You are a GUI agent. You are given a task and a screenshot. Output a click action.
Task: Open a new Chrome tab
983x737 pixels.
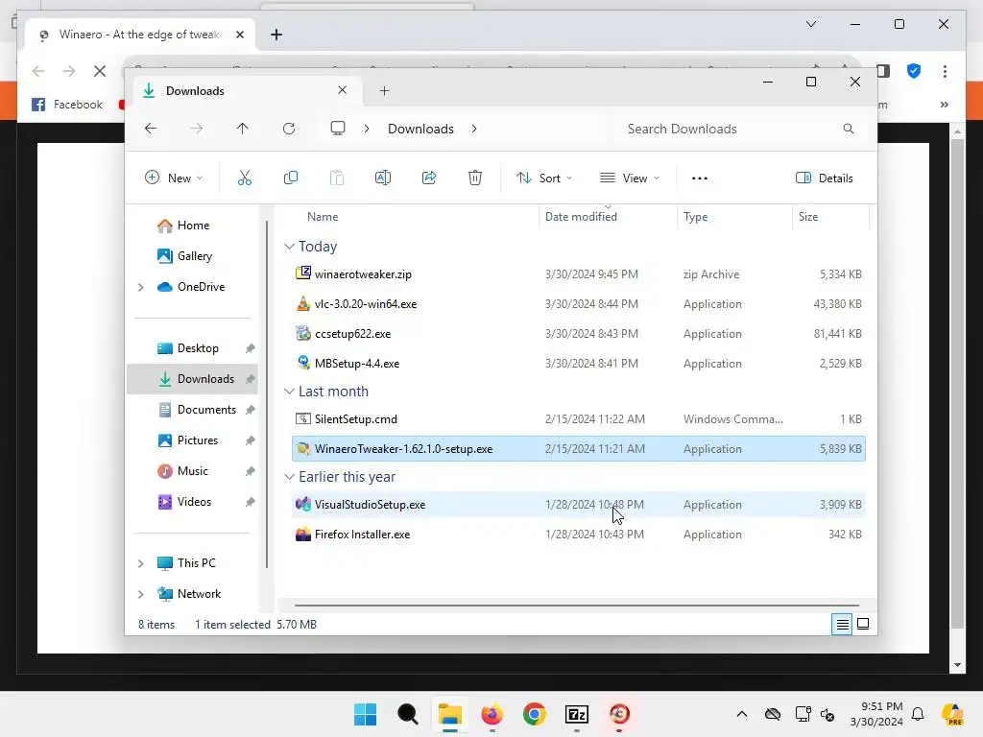276,35
